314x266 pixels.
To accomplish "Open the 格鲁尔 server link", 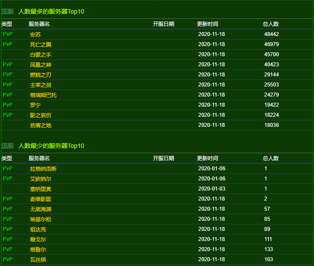I will tap(38, 249).
